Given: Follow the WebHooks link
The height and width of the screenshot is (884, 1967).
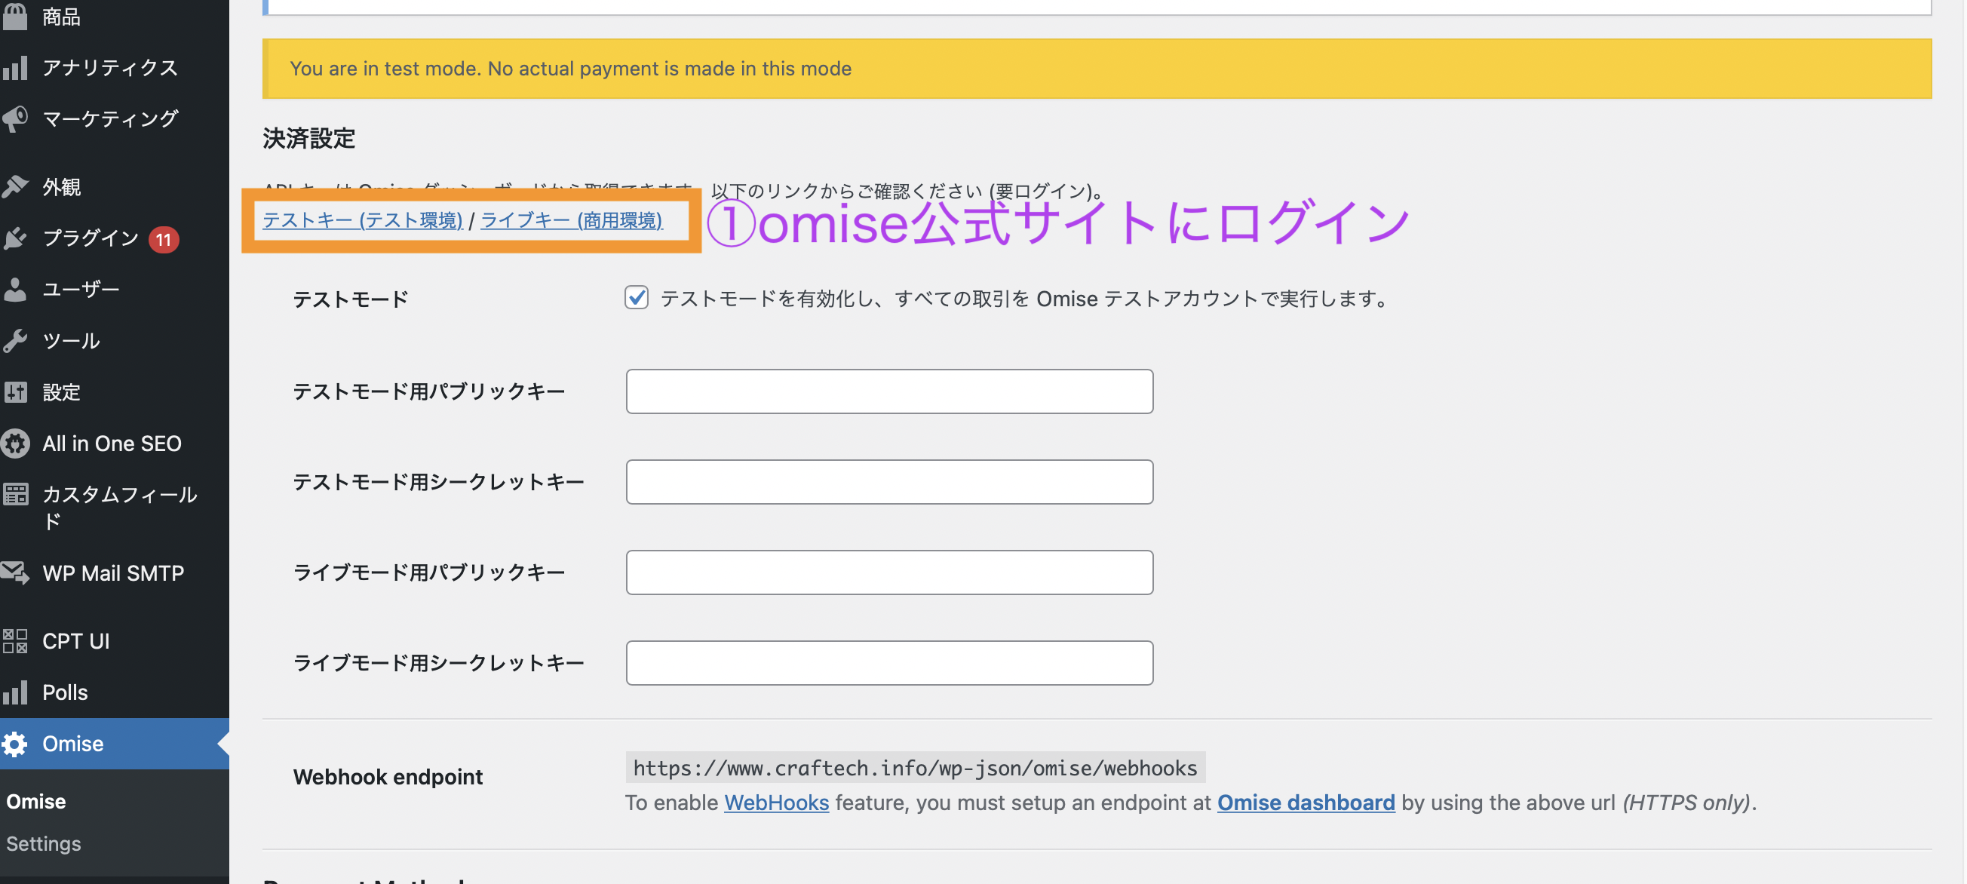Looking at the screenshot, I should click(x=776, y=803).
